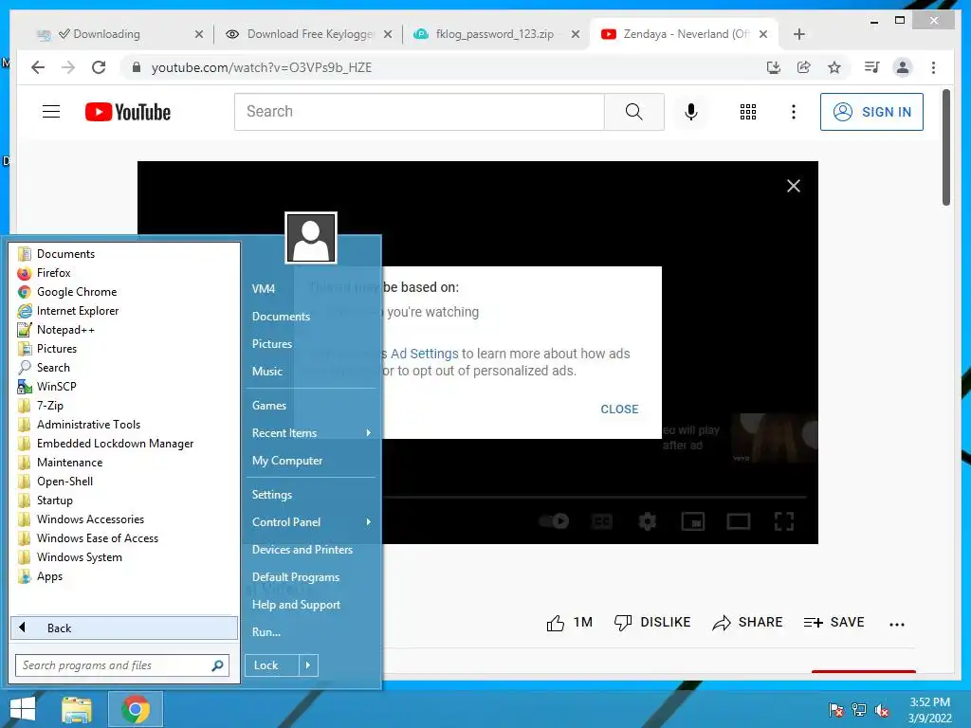The height and width of the screenshot is (728, 971).
Task: Dislike the video
Action: 652,623
